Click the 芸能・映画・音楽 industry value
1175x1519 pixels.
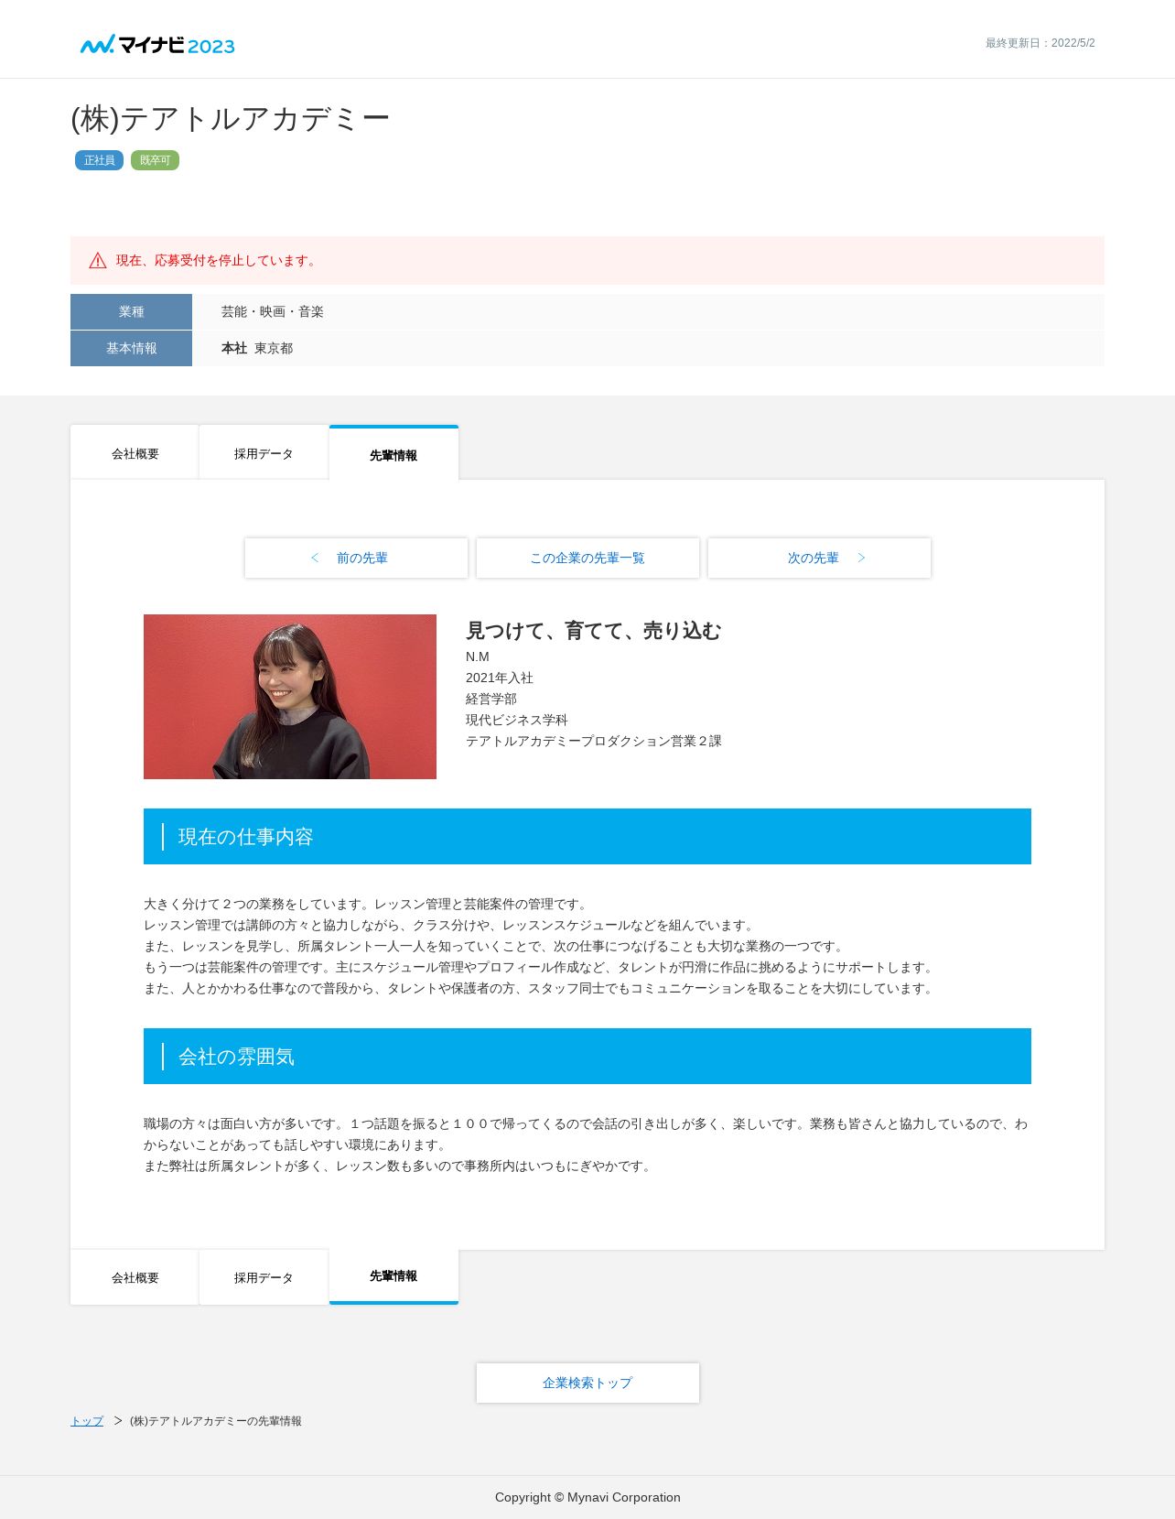pyautogui.click(x=272, y=311)
